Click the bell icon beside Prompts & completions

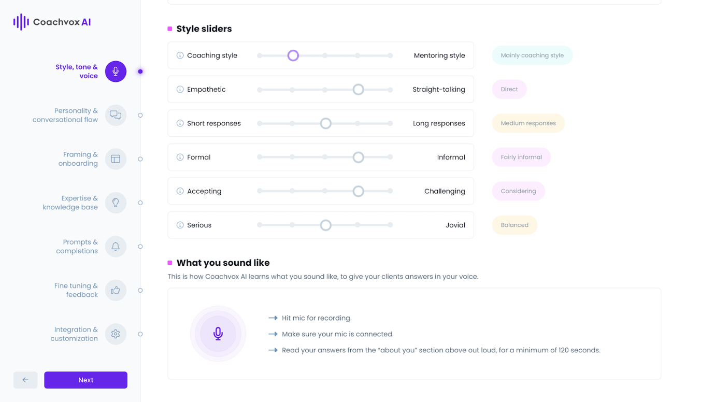[x=115, y=247]
